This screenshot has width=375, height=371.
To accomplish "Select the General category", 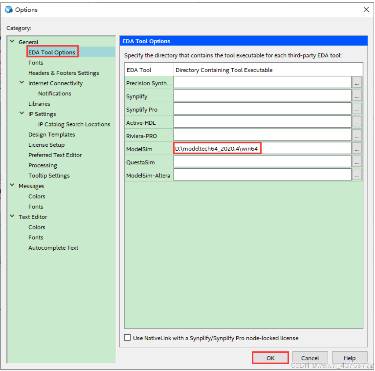I will (x=28, y=42).
